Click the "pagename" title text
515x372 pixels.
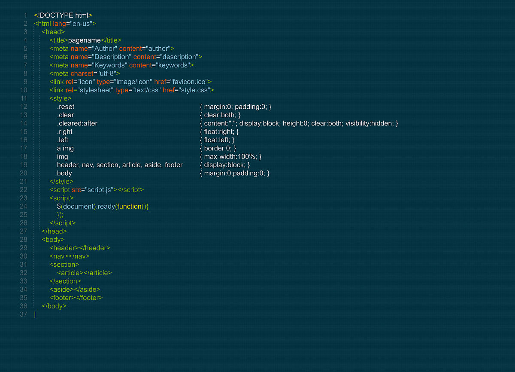pyautogui.click(x=84, y=40)
